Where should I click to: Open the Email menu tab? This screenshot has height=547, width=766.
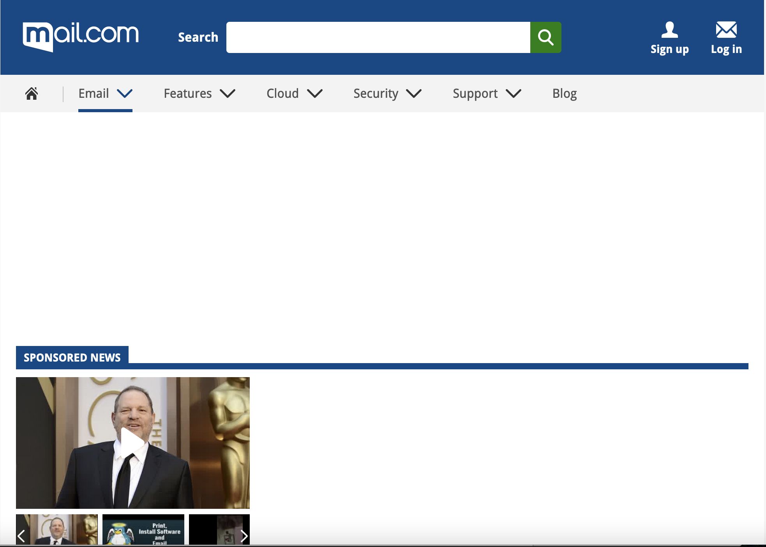pyautogui.click(x=94, y=94)
